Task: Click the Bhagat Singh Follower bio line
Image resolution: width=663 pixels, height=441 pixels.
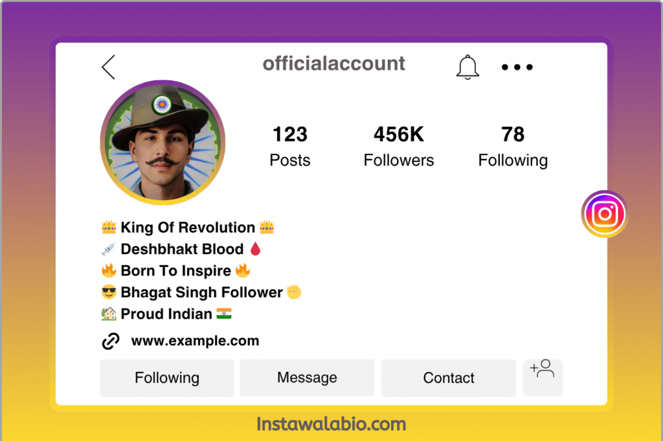Action: pyautogui.click(x=201, y=292)
